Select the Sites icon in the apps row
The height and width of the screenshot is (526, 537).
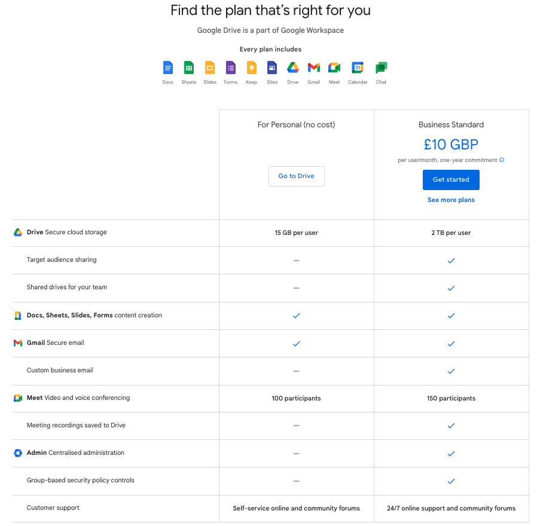tap(272, 68)
